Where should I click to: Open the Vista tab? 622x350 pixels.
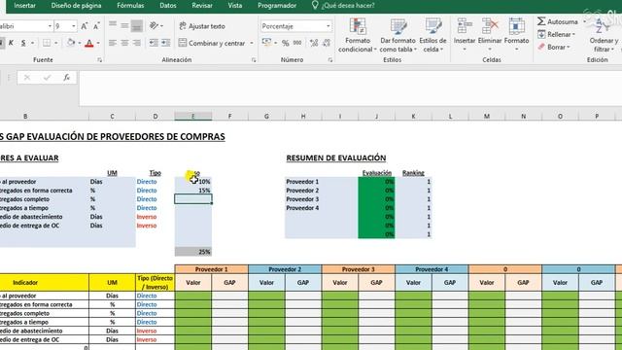pos(235,6)
